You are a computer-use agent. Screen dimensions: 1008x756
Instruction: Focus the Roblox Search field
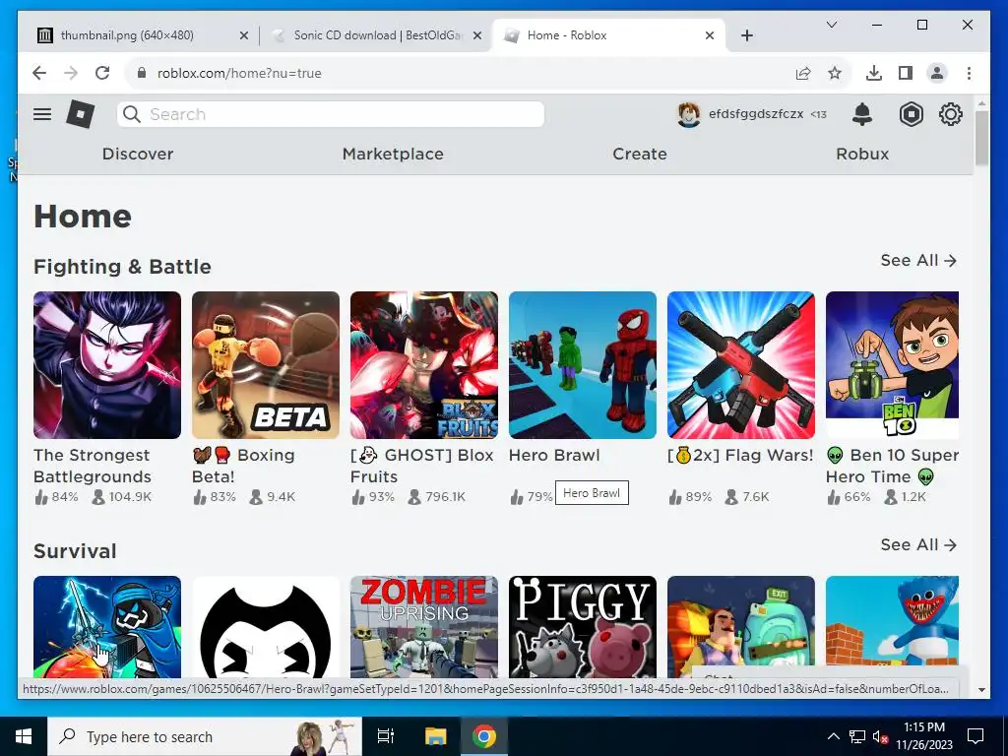coord(331,114)
